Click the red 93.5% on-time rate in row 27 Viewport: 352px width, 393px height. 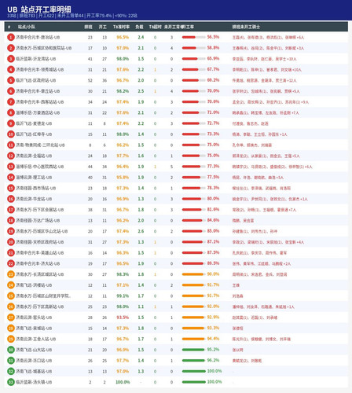[x=123, y=318]
